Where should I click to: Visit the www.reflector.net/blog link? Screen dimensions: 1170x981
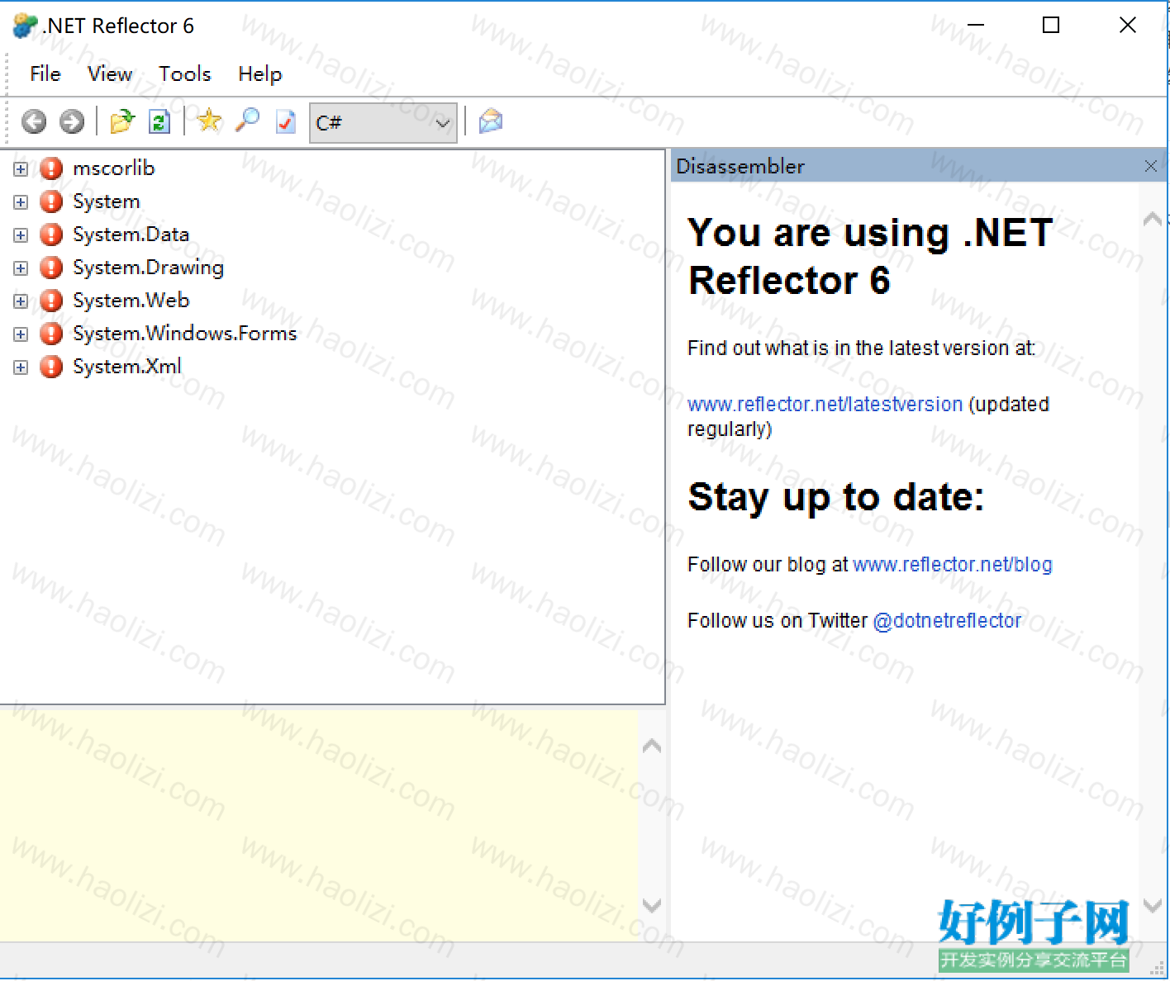pos(953,565)
